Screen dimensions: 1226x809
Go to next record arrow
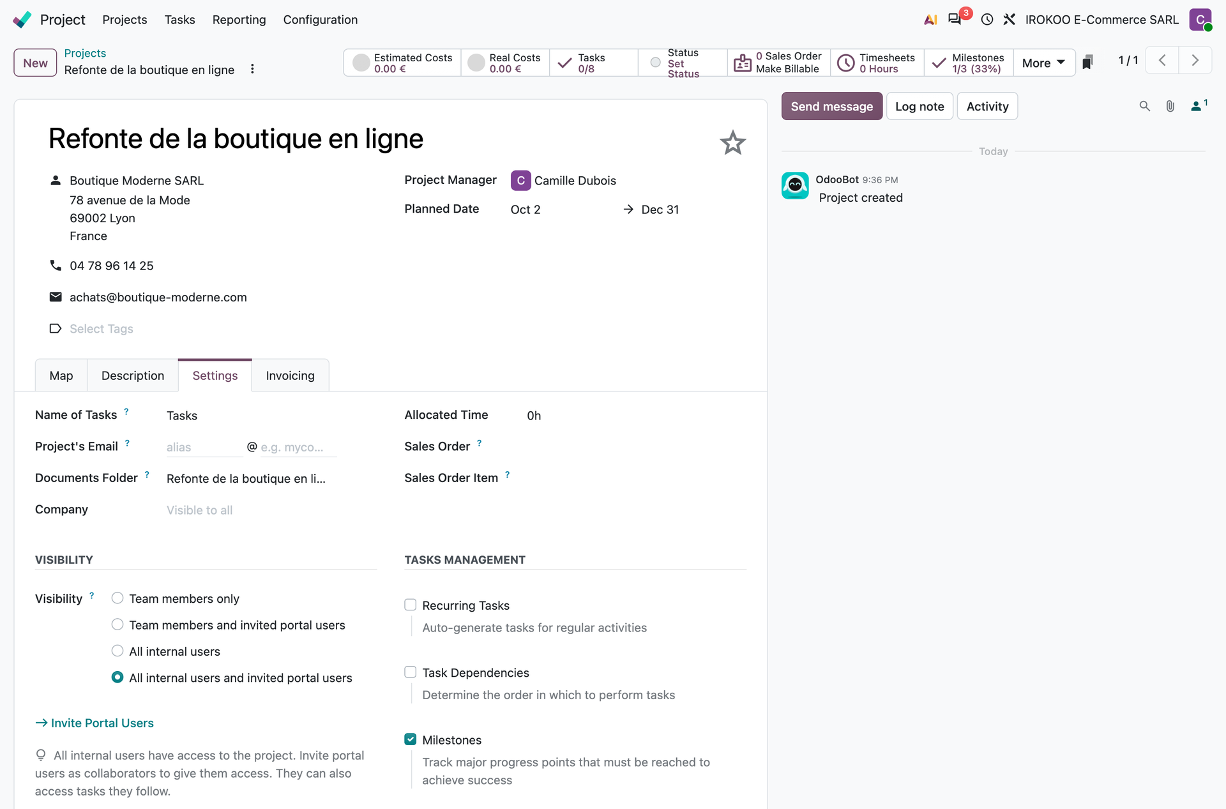click(x=1195, y=61)
